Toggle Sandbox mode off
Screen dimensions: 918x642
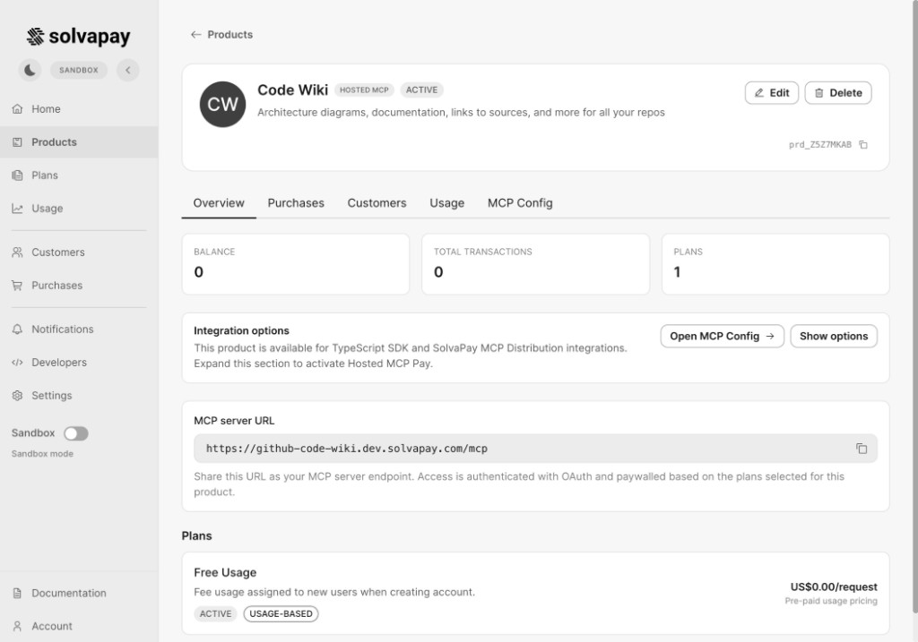coord(76,432)
